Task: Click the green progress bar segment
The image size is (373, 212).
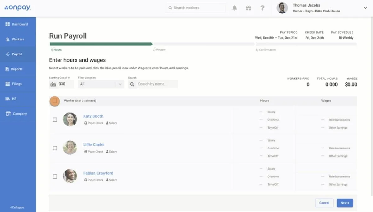Action: (101, 44)
